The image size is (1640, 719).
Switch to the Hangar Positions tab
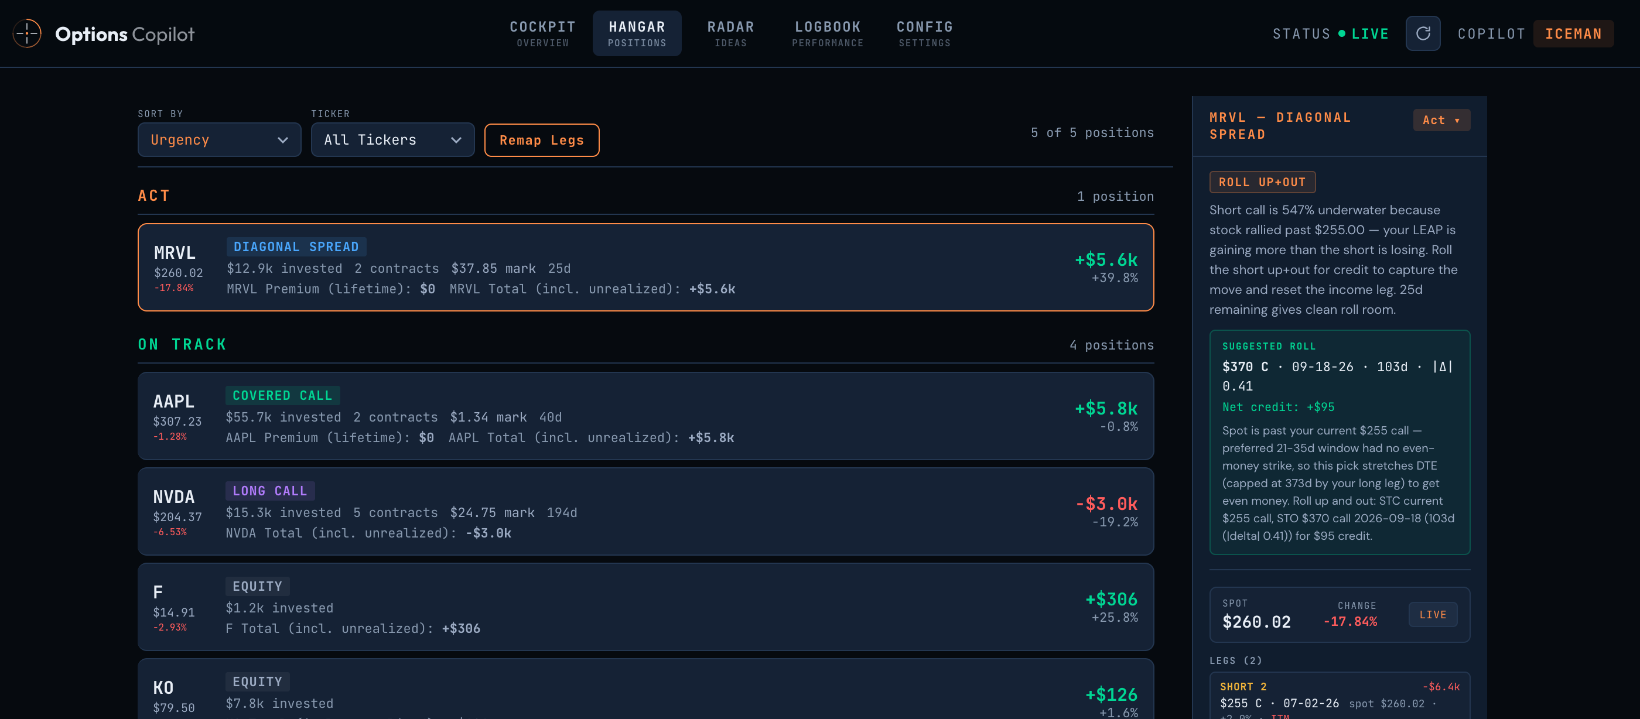pyautogui.click(x=637, y=34)
